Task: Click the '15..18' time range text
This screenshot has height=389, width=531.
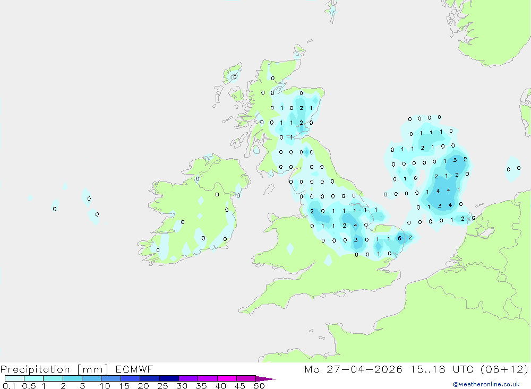Action: (x=427, y=369)
